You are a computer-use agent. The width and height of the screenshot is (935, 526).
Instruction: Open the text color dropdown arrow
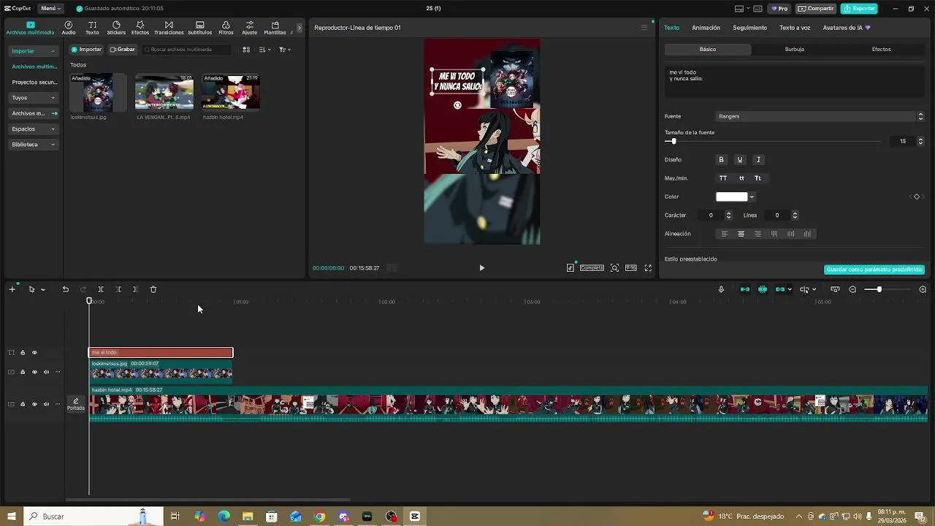pos(752,197)
